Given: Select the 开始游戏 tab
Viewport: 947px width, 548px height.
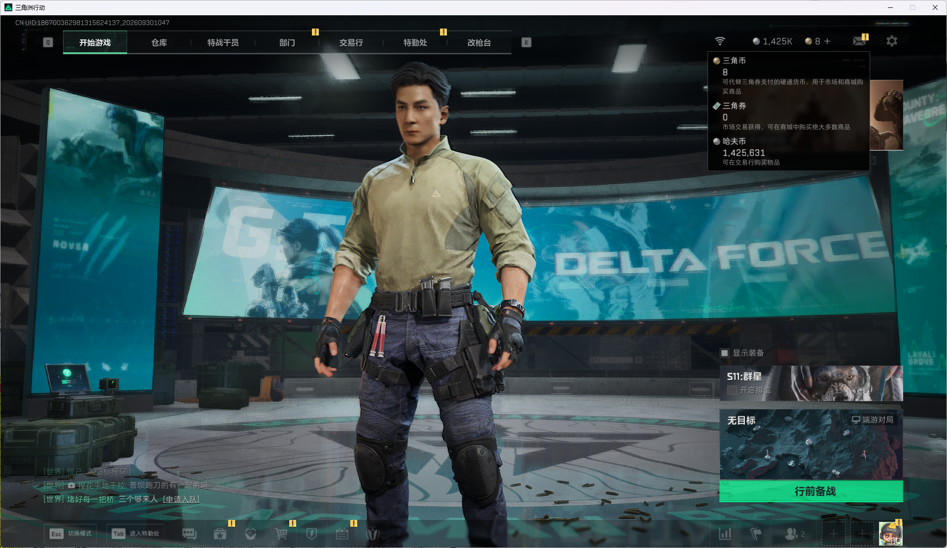Looking at the screenshot, I should pos(95,42).
